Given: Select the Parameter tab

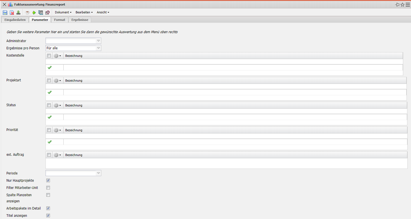Looking at the screenshot, I should pos(40,20).
